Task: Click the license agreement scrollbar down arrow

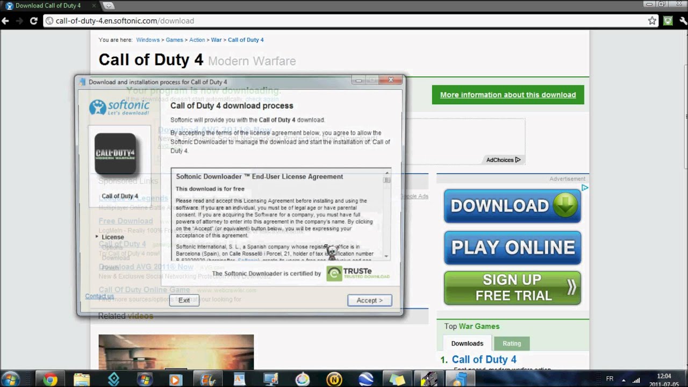Action: [x=386, y=256]
